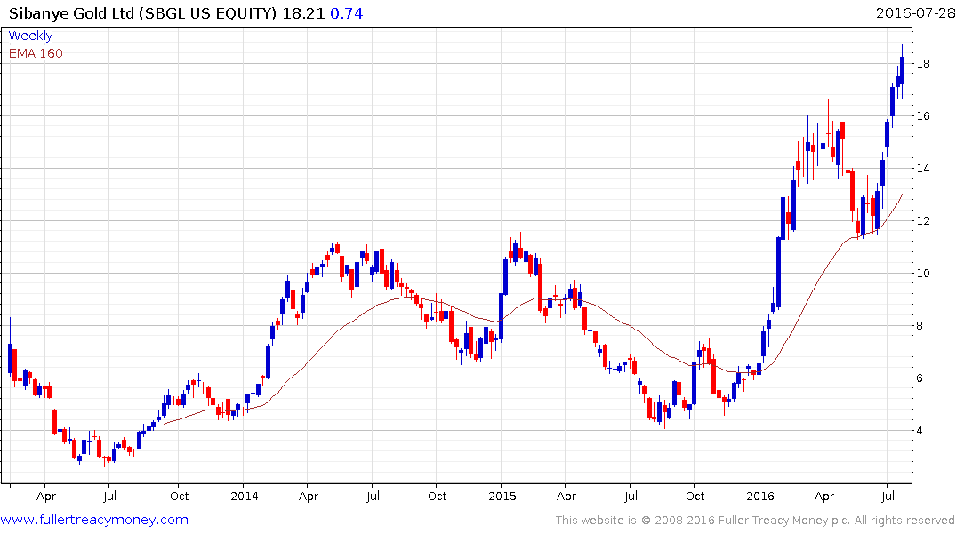Click the copyright notice 'Fuller Treacy Money plc'
The height and width of the screenshot is (533, 956).
pos(784,521)
